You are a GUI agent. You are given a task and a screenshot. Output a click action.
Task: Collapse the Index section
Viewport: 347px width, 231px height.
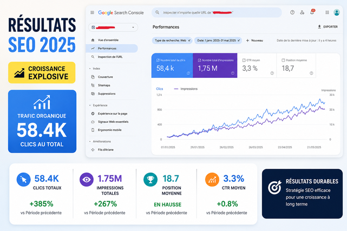(x=90, y=69)
